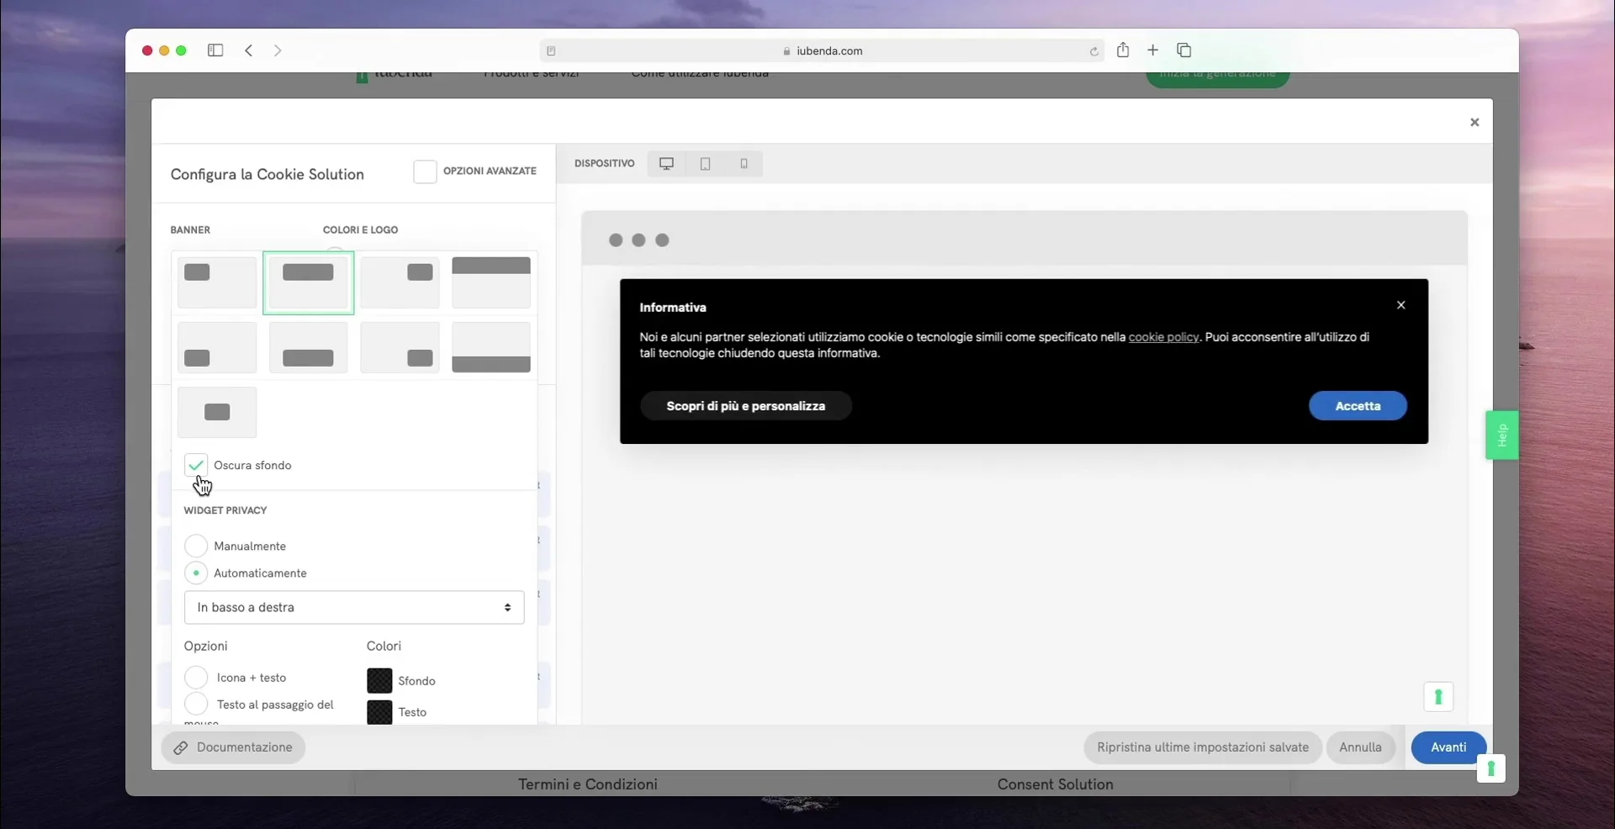Switch preview to mobile phone icon
1615x829 pixels.
(744, 164)
